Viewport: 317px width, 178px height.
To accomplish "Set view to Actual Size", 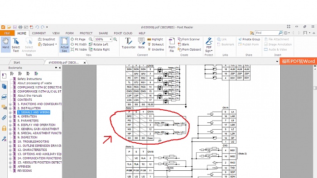I will (64, 45).
